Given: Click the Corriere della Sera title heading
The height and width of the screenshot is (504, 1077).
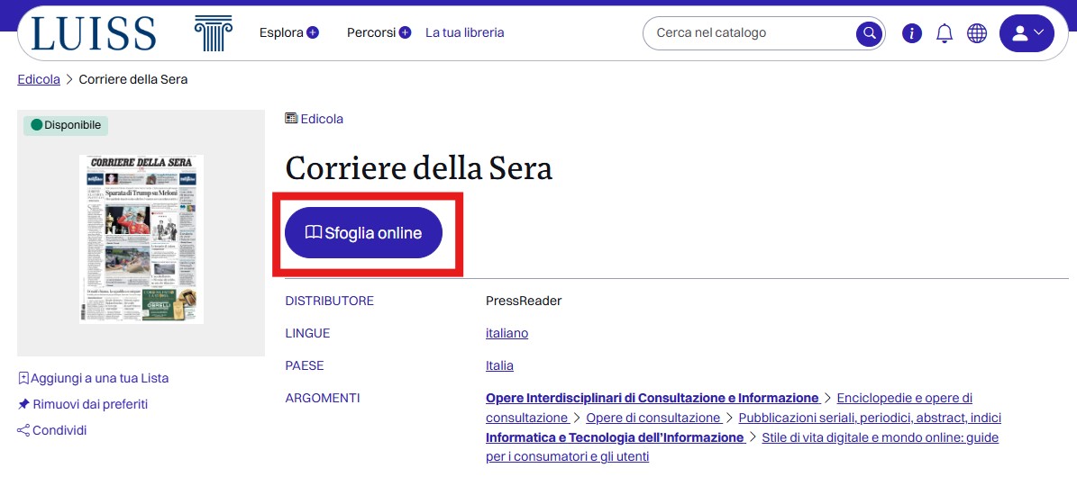Looking at the screenshot, I should point(419,168).
